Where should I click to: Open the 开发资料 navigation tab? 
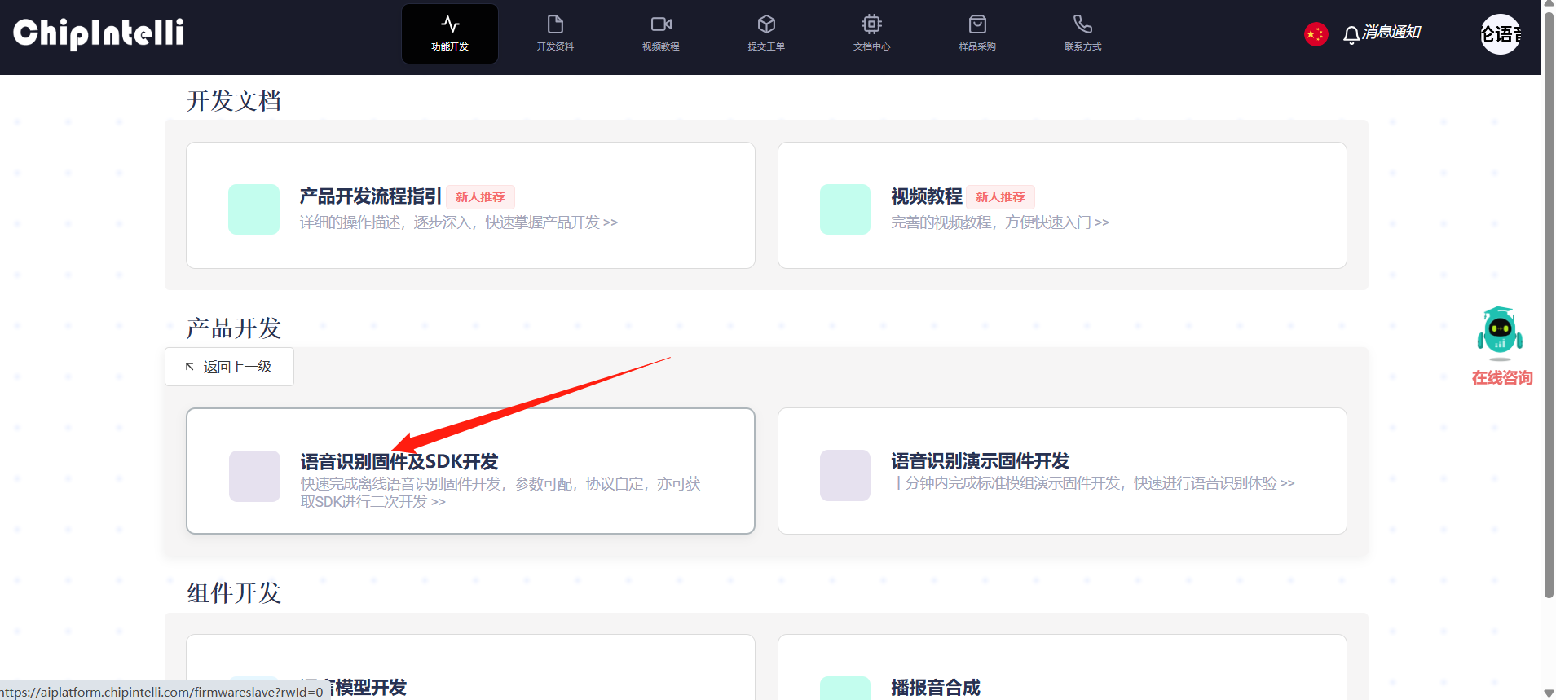click(x=555, y=33)
